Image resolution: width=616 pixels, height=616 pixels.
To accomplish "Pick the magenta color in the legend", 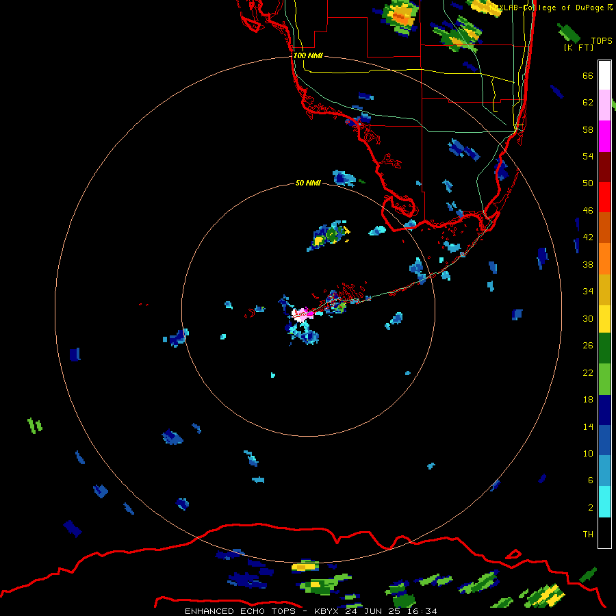I will 604,136.
